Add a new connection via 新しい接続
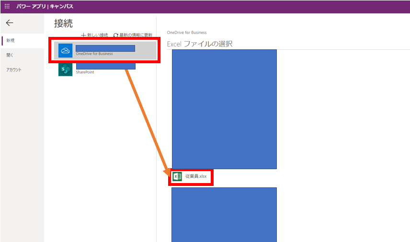Screen dimensions: 410x242 click(x=94, y=35)
